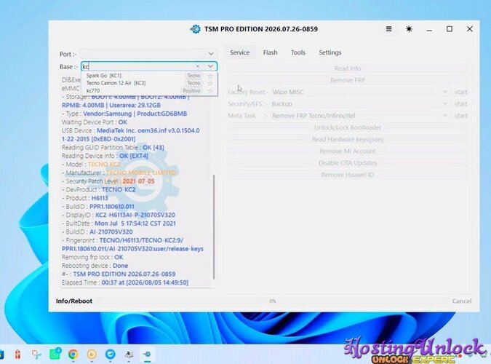Open the hamburger menu in the title bar
Screen dimensions: 491x364
388,29
